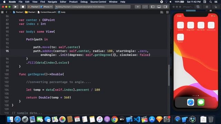The height and width of the screenshot is (124, 221).
Task: Open the Apple menu
Action: point(4,2)
